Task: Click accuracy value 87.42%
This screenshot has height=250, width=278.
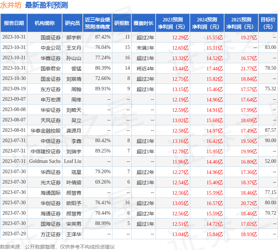Action: (103, 37)
